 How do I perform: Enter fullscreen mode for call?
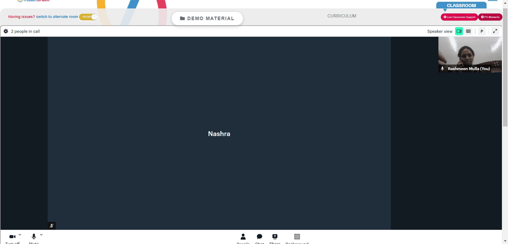(495, 31)
